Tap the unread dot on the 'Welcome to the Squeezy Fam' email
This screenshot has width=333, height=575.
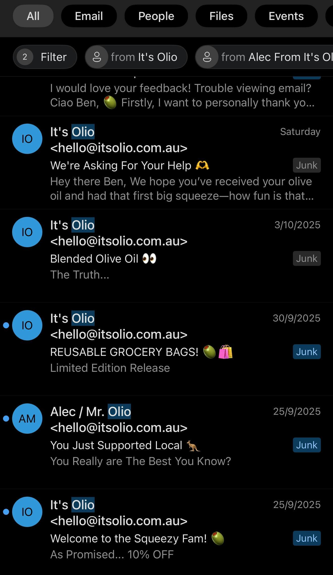[x=6, y=512]
